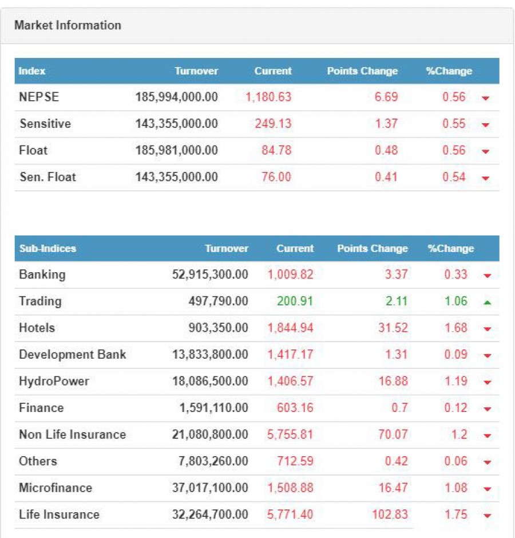Open the Finance sub-index row
Image resolution: width=515 pixels, height=538 pixels.
click(x=41, y=407)
